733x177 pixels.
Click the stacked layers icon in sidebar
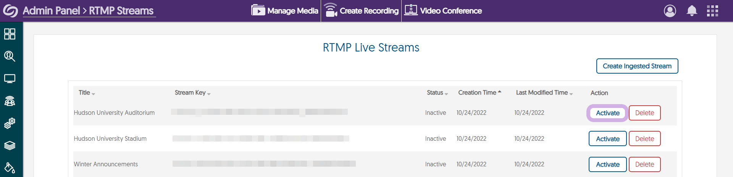click(x=10, y=145)
